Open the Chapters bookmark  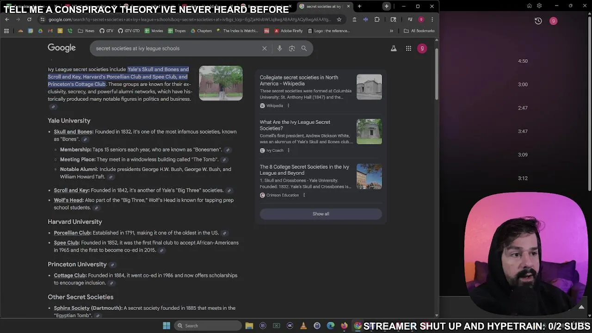201,31
